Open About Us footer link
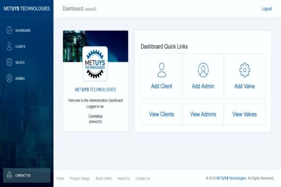The width and height of the screenshot is (281, 187). (124, 179)
